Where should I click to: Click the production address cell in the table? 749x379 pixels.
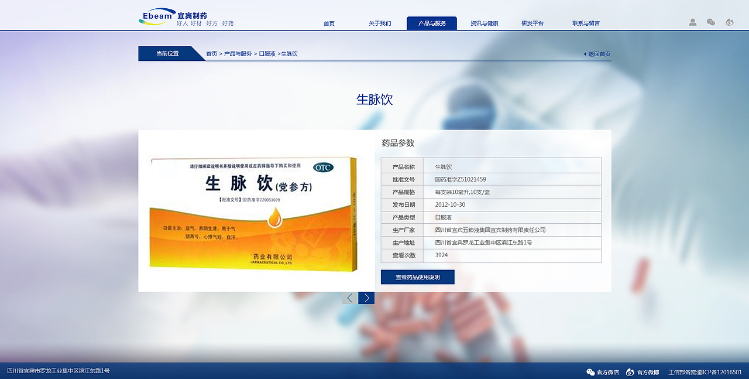coord(512,243)
